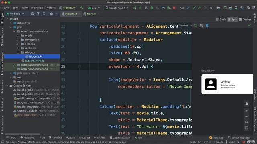Expand the screens package
The width and height of the screenshot is (257, 144).
[18, 44]
